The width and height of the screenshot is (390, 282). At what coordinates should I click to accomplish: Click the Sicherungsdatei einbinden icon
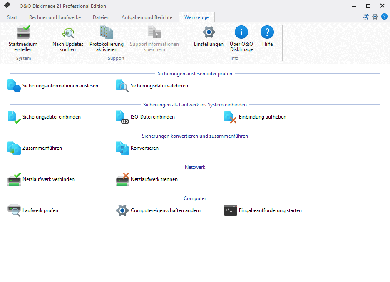[x=14, y=117]
